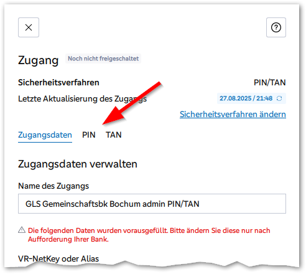The image size is (306, 274).
Task: Click the PIN/TAN security method value
Action: click(x=270, y=82)
